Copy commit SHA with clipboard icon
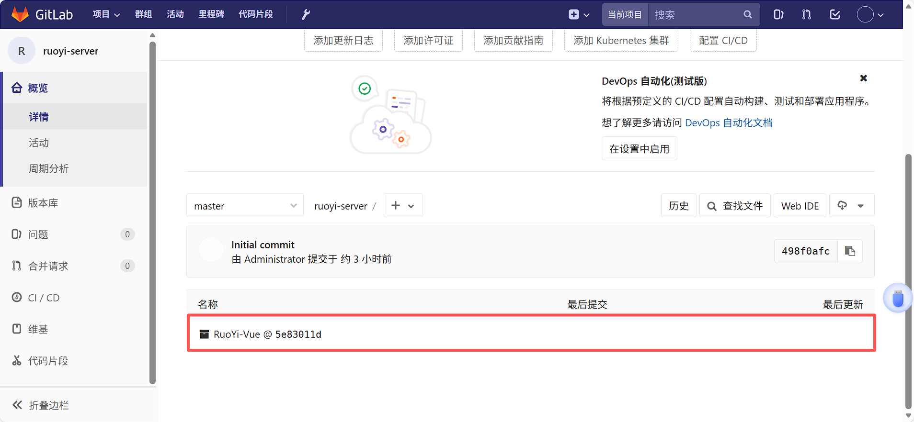Viewport: 914px width, 422px height. coord(850,251)
